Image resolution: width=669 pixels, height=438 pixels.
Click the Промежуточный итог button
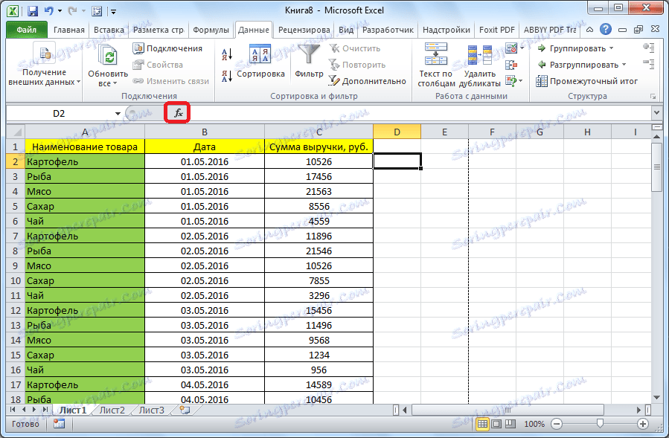point(587,81)
